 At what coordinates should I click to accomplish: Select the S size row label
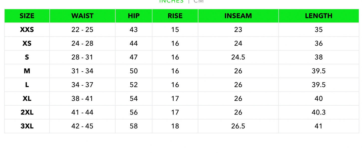pos(27,57)
